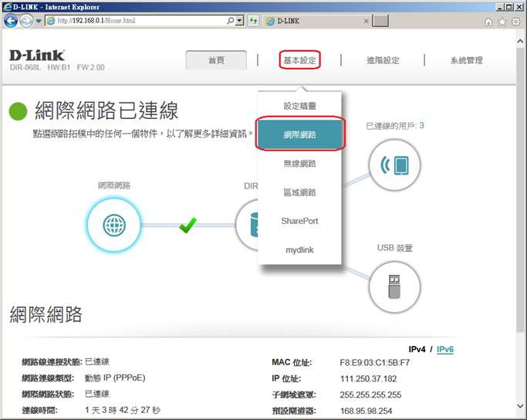The image size is (527, 420).
Task: Select 網際網路 from the dropdown menu
Action: pos(300,134)
